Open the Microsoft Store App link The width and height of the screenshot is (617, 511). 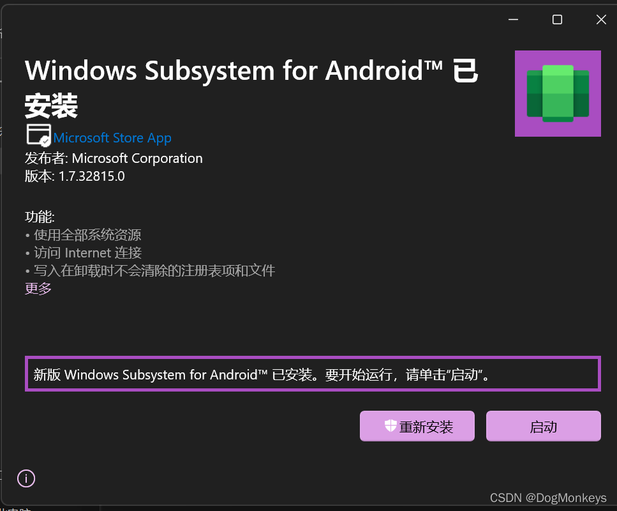[x=112, y=138]
